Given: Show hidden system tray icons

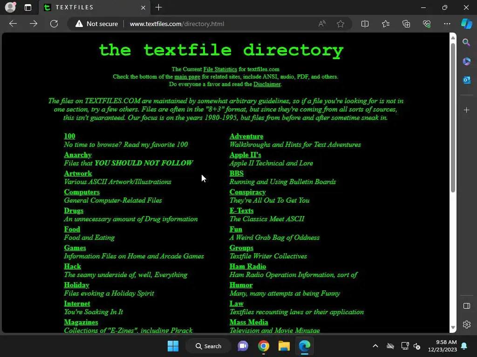Looking at the screenshot, I should tap(375, 346).
